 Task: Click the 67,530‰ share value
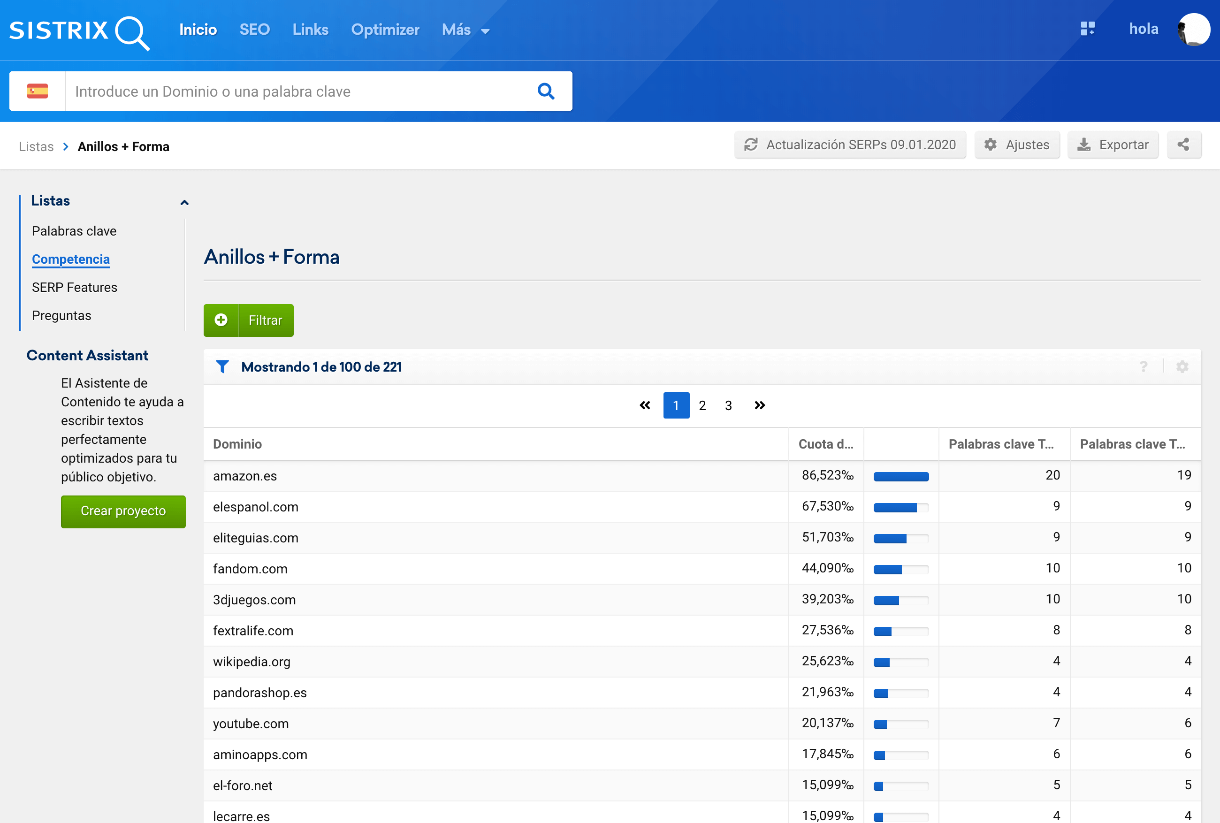coord(828,506)
